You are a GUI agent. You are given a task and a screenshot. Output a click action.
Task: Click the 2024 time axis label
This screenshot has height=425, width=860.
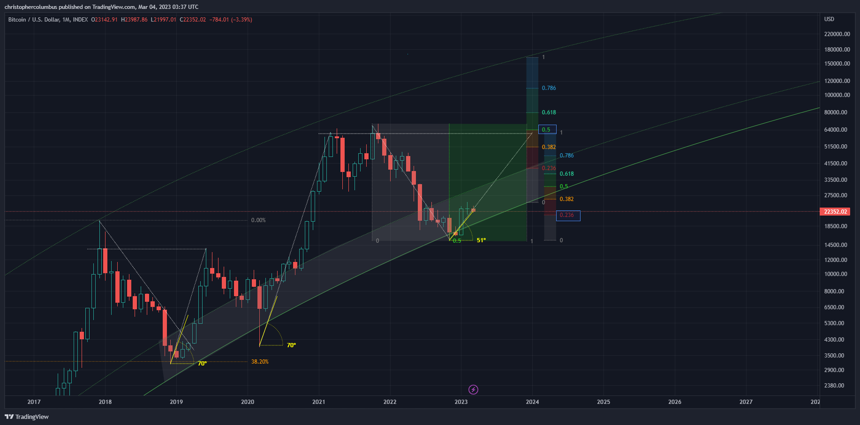pos(532,402)
